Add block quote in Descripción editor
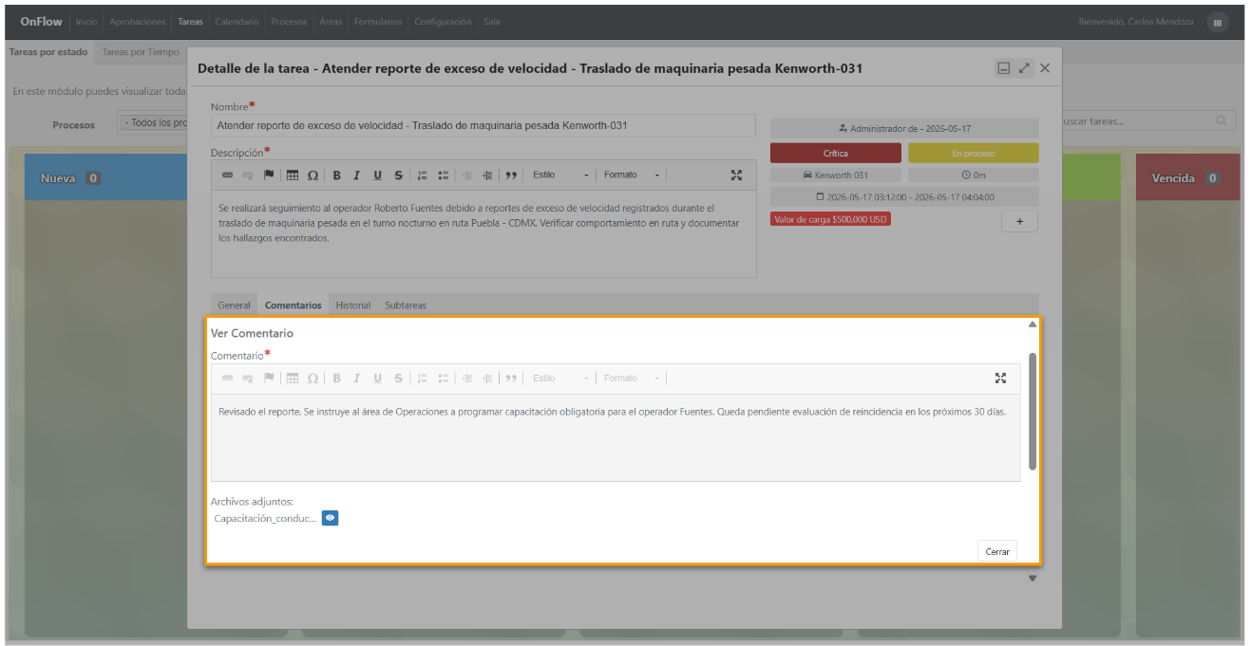The width and height of the screenshot is (1251, 646). 511,175
